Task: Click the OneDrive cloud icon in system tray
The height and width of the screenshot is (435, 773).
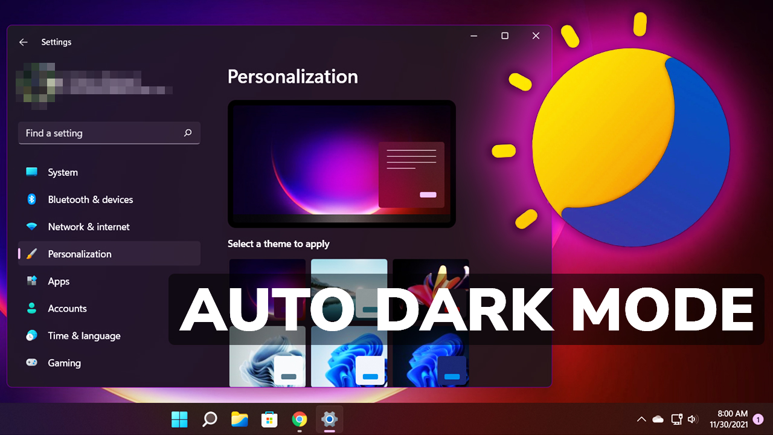Action: [658, 419]
